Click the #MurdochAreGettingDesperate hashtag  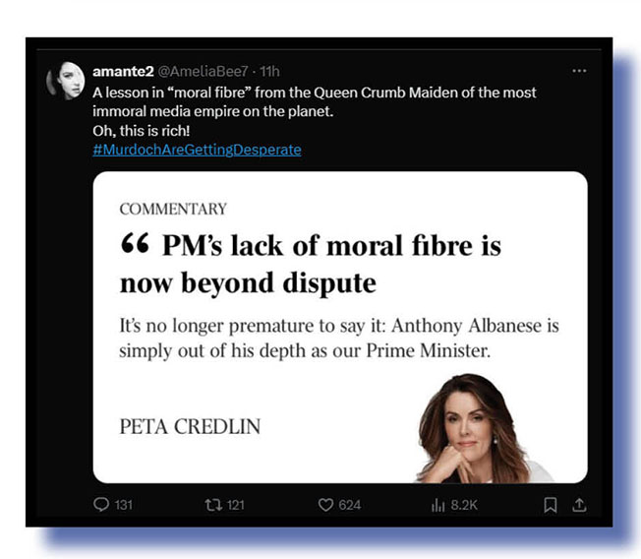point(197,150)
